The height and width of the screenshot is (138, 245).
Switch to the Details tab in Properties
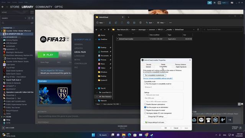pos(163,64)
